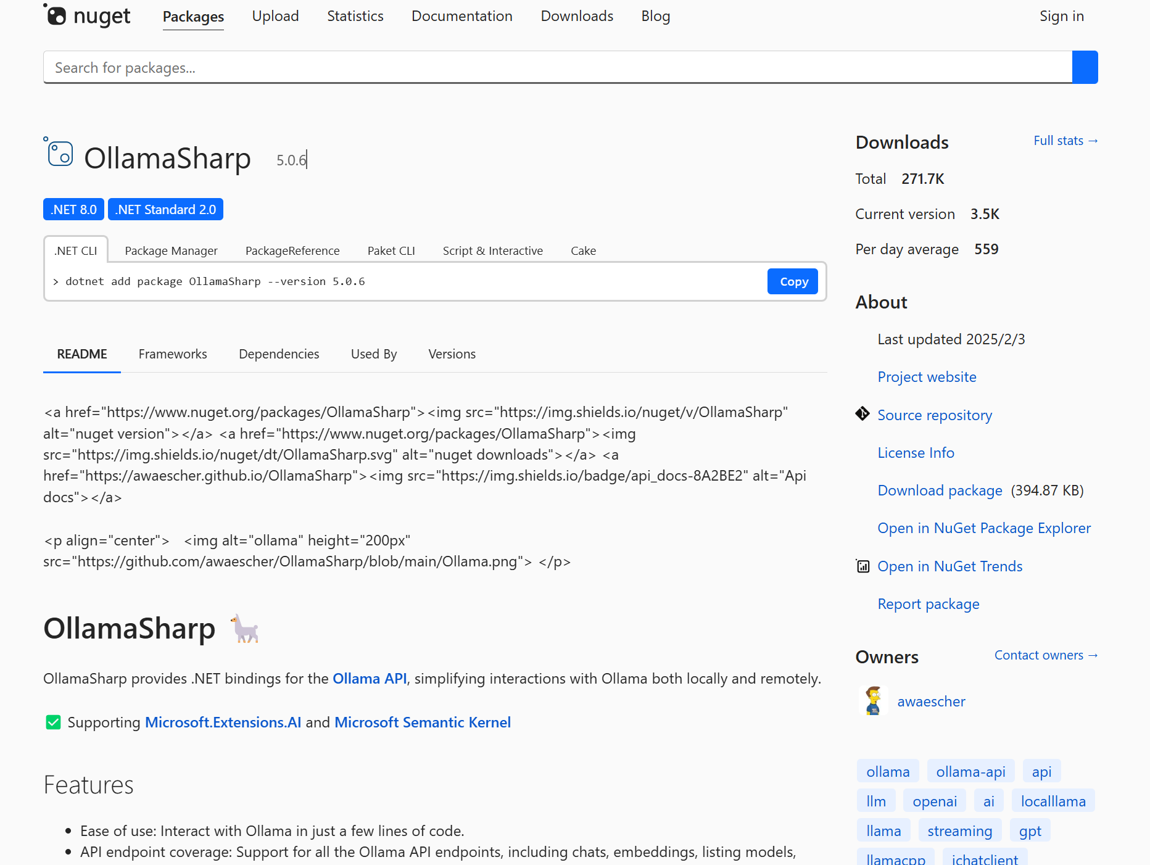Open the Versions tab
Image resolution: width=1150 pixels, height=865 pixels.
(x=452, y=354)
